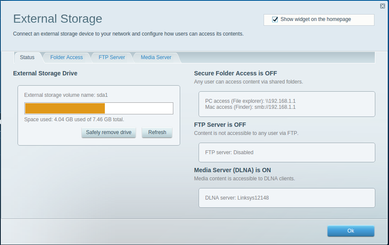The image size is (389, 245).
Task: Close the External Storage dialog
Action: 382,6
